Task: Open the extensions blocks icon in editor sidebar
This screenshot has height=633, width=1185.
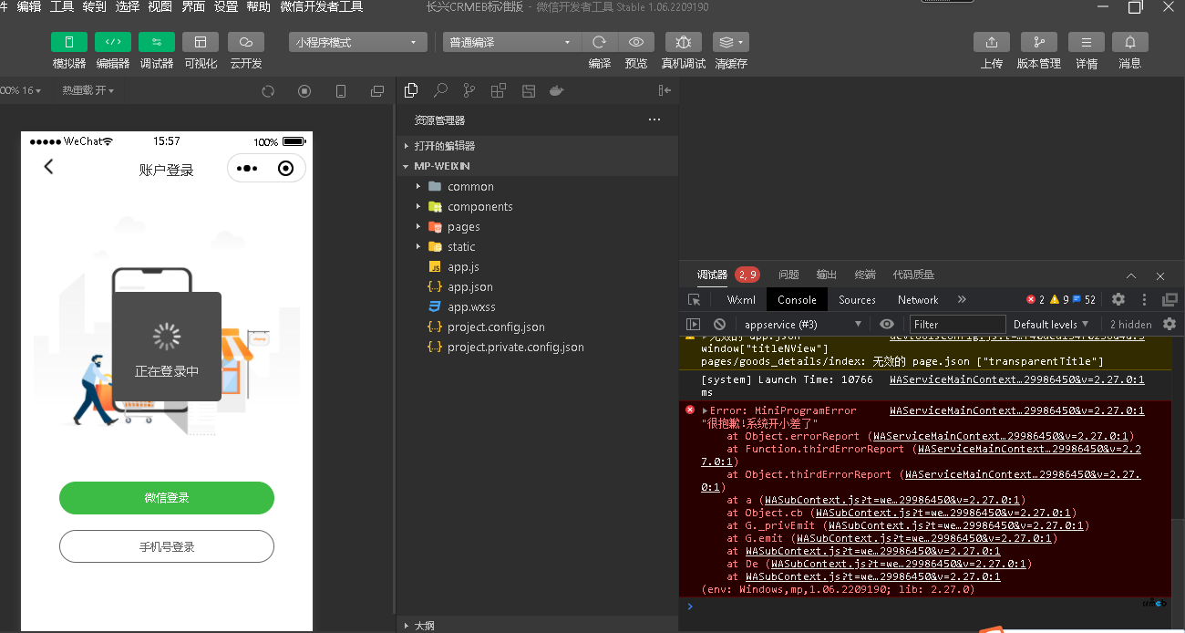Action: pos(499,90)
